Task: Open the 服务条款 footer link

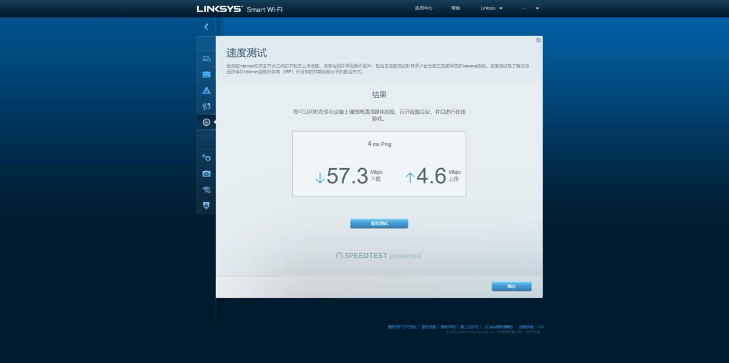Action: pyautogui.click(x=428, y=325)
